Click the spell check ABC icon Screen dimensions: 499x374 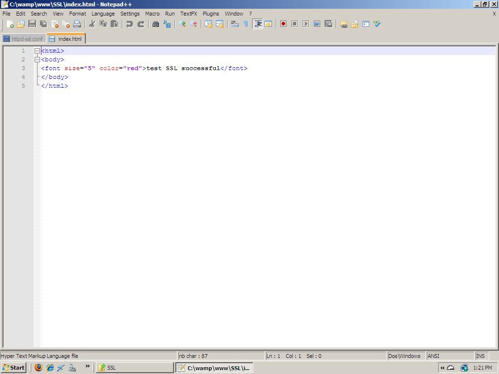(x=377, y=24)
